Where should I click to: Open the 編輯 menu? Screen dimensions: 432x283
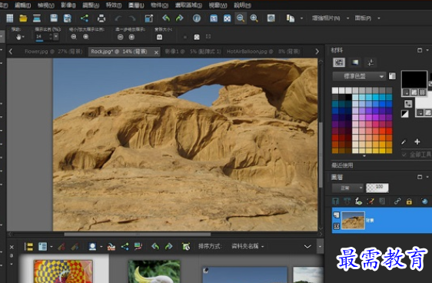click(22, 5)
